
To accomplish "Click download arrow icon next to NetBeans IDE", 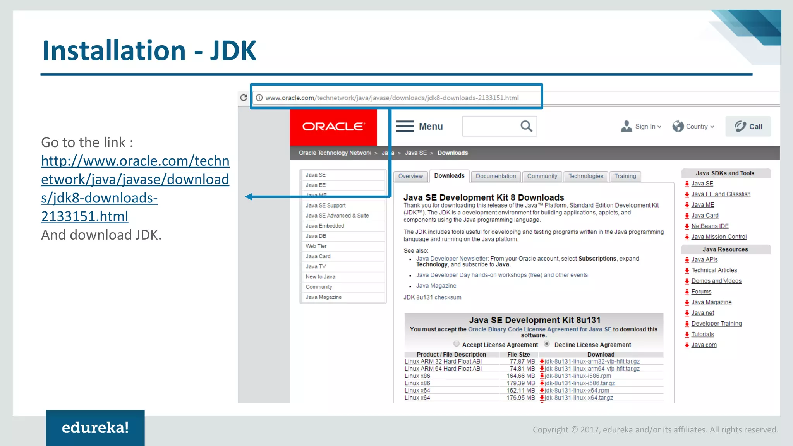I will [687, 226].
